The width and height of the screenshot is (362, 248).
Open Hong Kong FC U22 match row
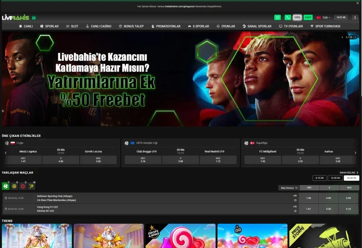click(150, 209)
